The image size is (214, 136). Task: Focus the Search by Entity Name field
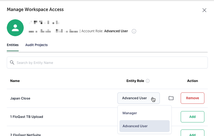tap(110, 62)
